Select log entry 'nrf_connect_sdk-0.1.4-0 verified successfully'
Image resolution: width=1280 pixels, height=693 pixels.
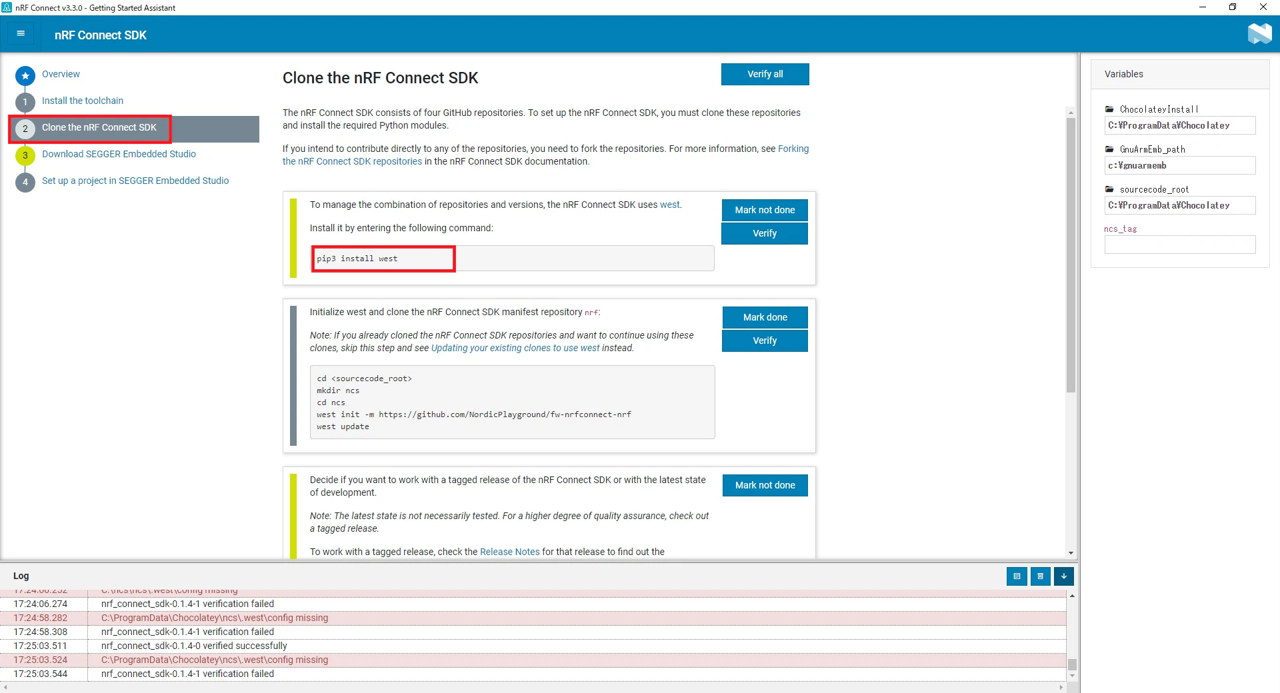[x=194, y=646]
